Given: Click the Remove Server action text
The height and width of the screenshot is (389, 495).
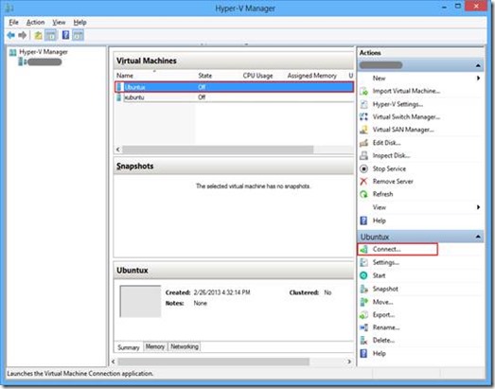Looking at the screenshot, I should [393, 181].
